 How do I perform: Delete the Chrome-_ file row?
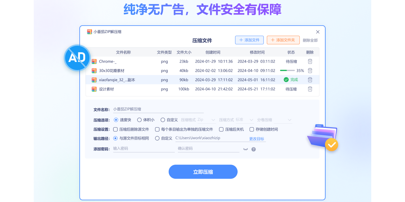pyautogui.click(x=310, y=61)
